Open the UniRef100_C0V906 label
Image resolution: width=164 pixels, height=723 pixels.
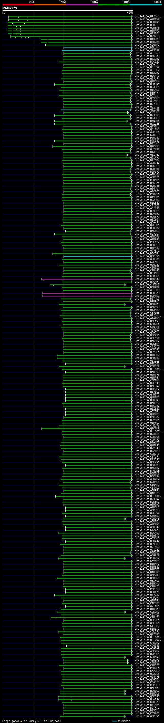[x=147, y=714]
